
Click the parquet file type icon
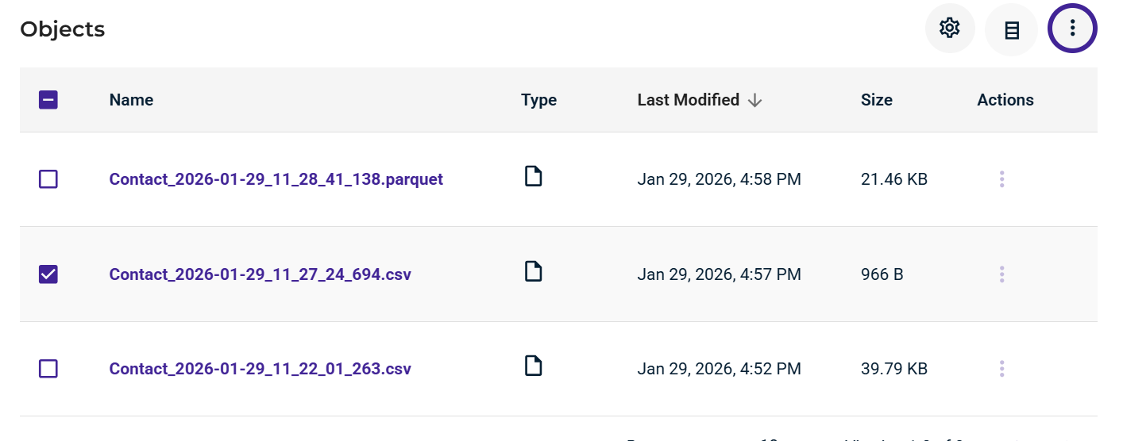pyautogui.click(x=534, y=176)
